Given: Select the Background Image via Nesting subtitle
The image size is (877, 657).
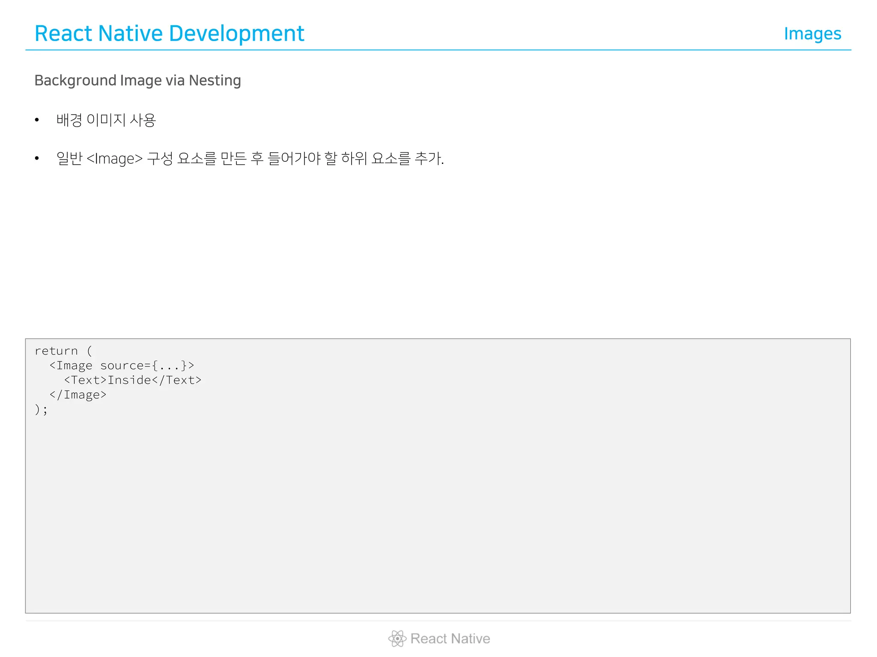Looking at the screenshot, I should pyautogui.click(x=137, y=80).
